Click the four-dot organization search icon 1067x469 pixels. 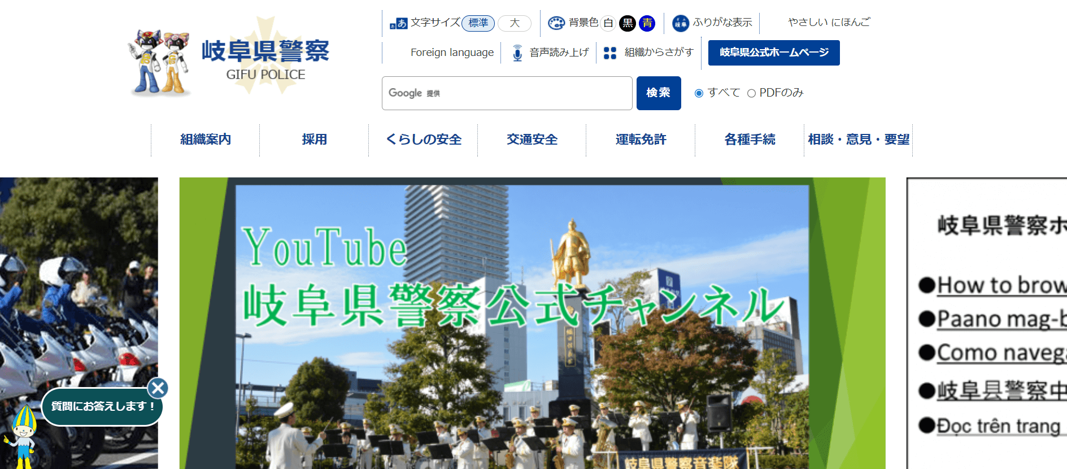point(610,53)
